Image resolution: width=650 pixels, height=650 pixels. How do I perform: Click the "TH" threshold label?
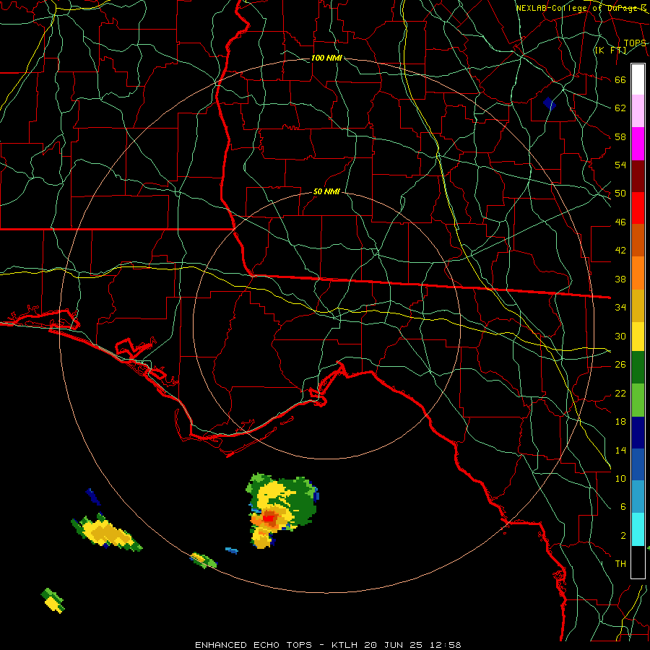(x=620, y=563)
